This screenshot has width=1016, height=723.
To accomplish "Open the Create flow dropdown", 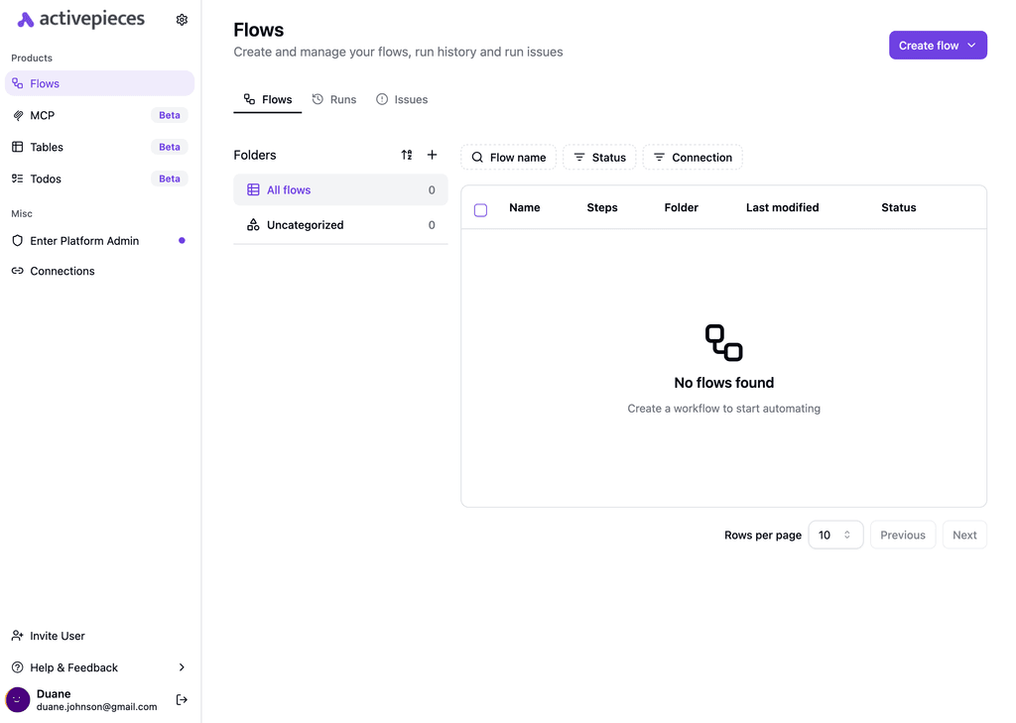I will pyautogui.click(x=938, y=46).
